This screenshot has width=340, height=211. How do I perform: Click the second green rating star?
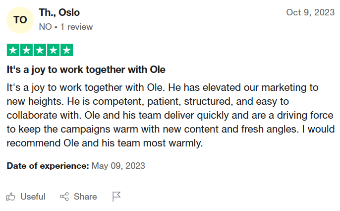(27, 50)
